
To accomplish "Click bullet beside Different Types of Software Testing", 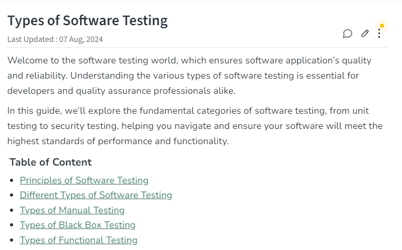I will 12,195.
